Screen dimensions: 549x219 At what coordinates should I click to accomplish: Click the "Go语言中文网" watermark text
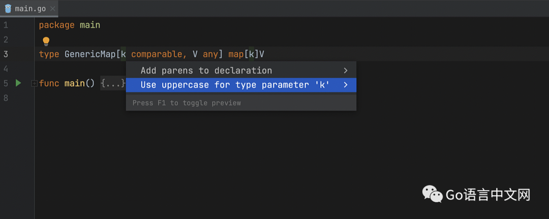488,194
